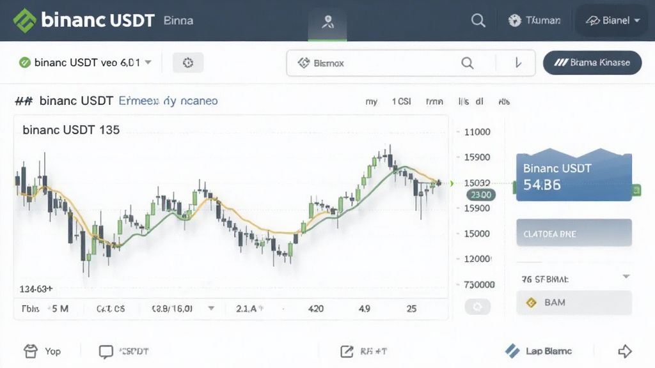Click the C4.T CS item in chart toolbar

111,309
